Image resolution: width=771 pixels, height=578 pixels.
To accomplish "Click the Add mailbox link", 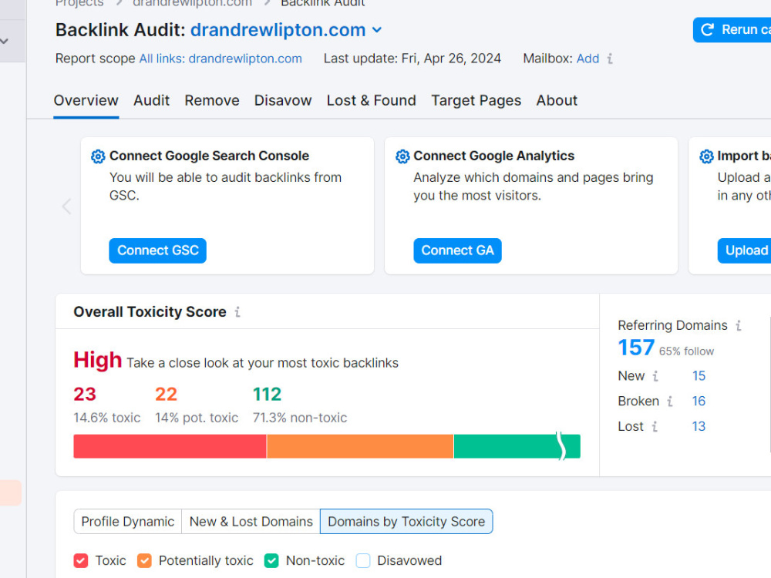I will (588, 59).
